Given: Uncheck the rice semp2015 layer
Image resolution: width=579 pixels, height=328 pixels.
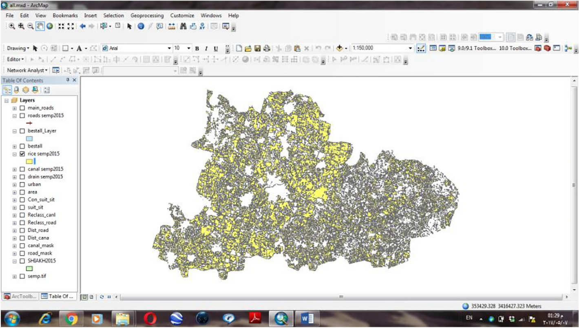Looking at the screenshot, I should (x=22, y=154).
